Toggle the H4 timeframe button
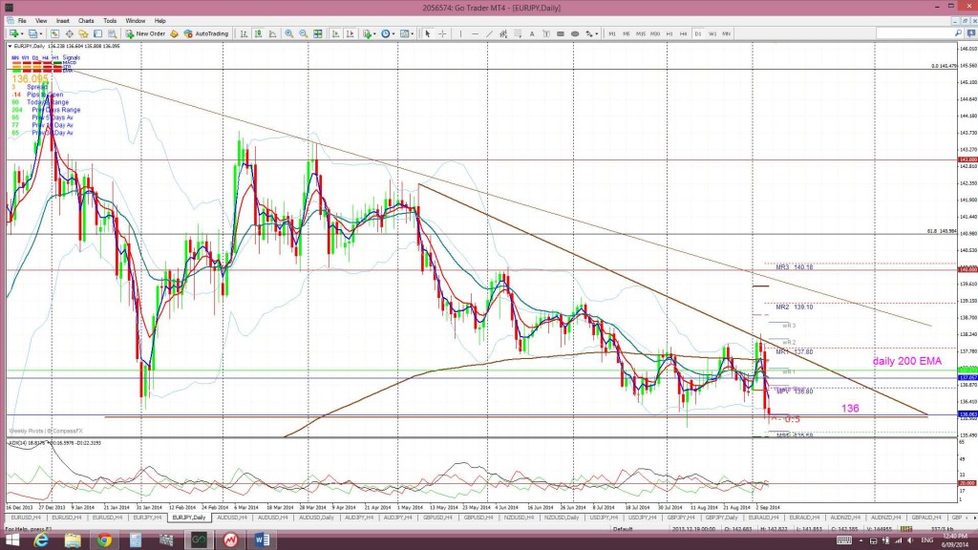 tap(683, 33)
